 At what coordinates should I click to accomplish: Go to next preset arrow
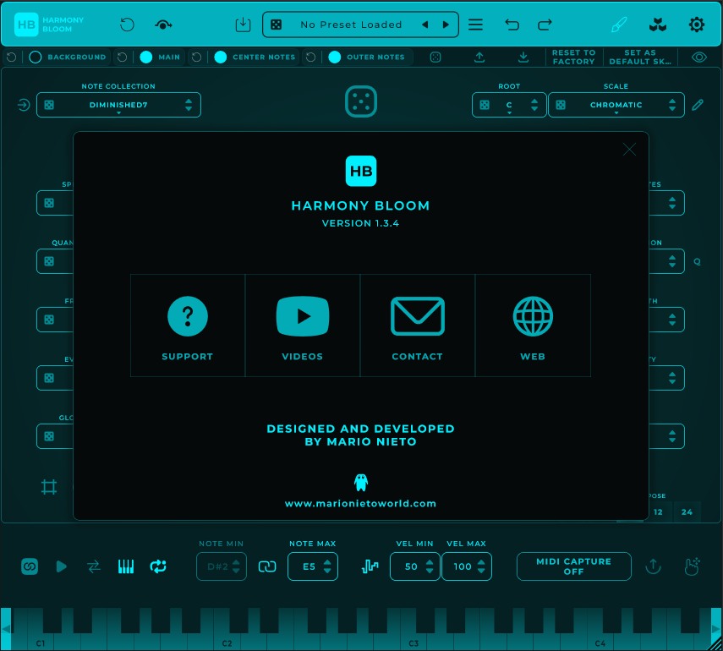tap(446, 25)
